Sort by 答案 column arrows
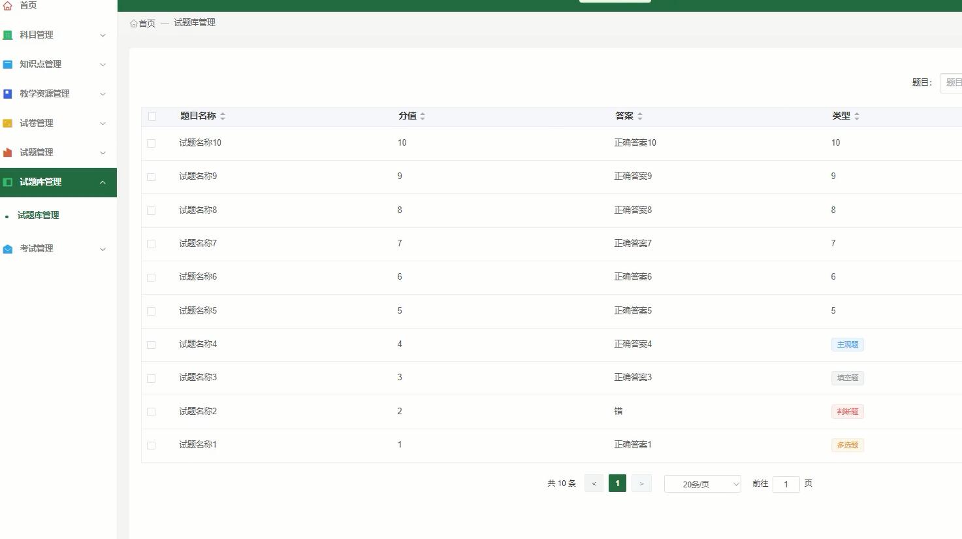The height and width of the screenshot is (539, 962). point(640,116)
